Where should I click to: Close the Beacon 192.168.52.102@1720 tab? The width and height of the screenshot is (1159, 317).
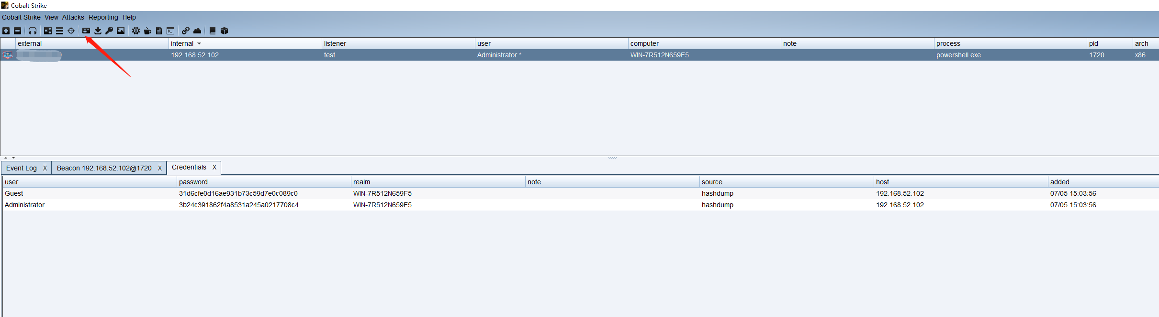[x=160, y=168]
